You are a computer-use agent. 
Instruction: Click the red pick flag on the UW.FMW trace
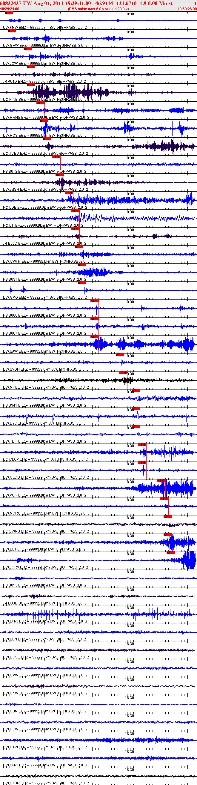click(9, 13)
